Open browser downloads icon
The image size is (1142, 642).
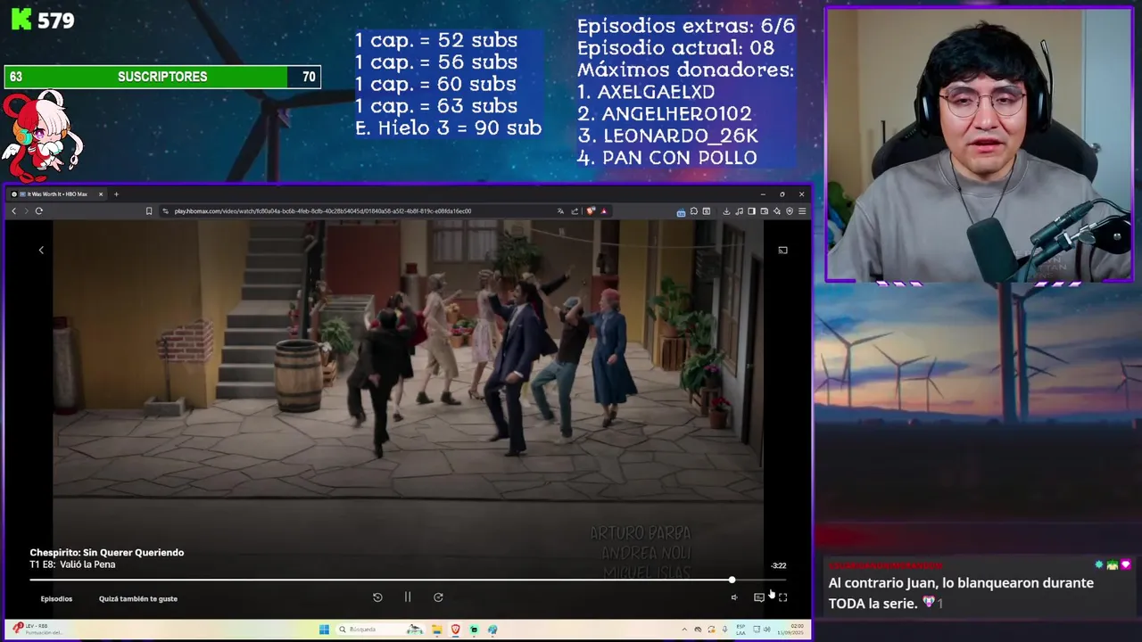click(x=726, y=211)
